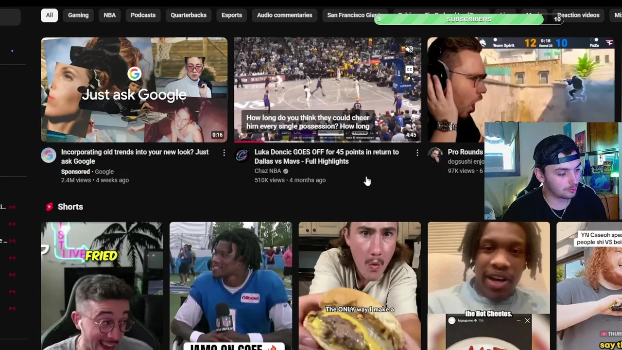Select the Esports filter chip
Screen dimensions: 622x350
232,15
